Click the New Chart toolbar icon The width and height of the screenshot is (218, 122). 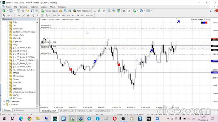point(4,11)
